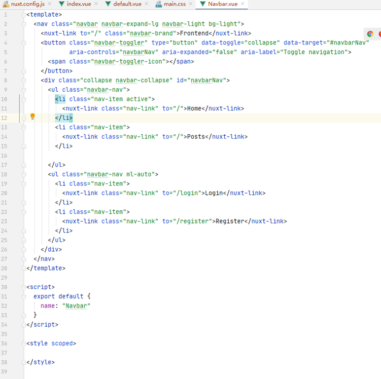381x379 pixels.
Task: Collapse the navbarNav div fold on line 8
Action: coord(24,80)
